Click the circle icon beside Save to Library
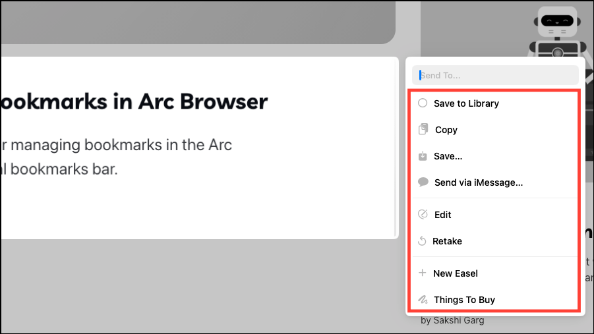Image resolution: width=594 pixels, height=334 pixels. point(423,103)
